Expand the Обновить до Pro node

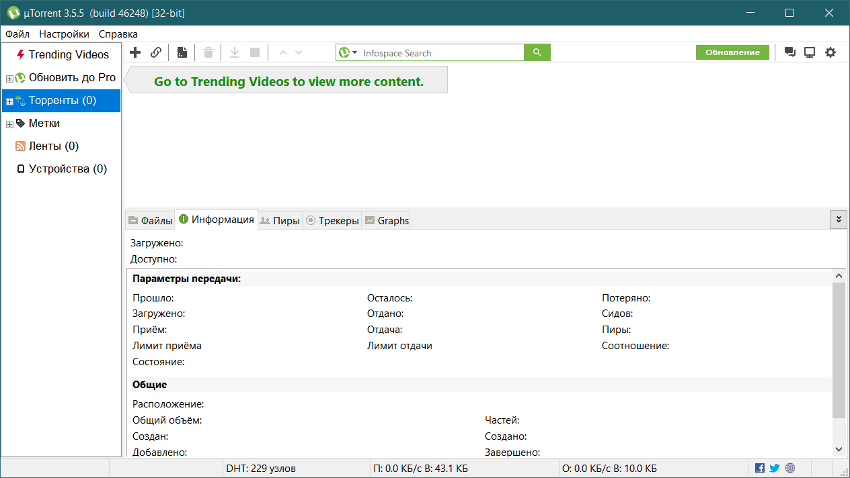point(9,79)
